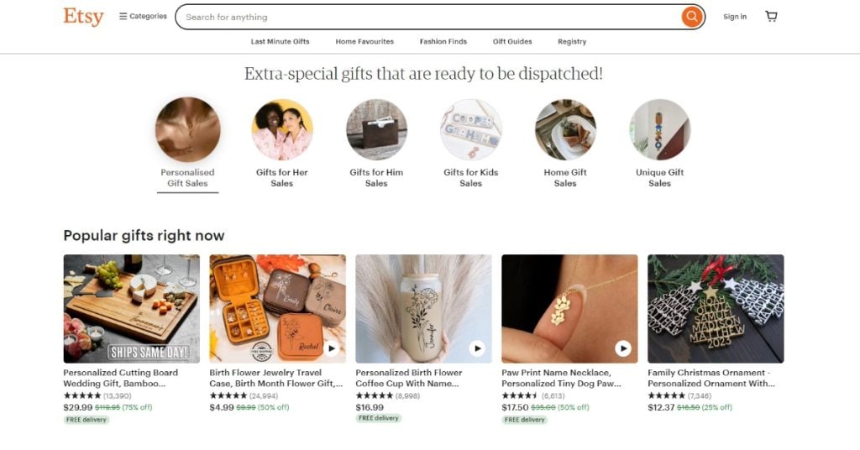Click the Sign in button
Image resolution: width=860 pixels, height=450 pixels.
735,17
